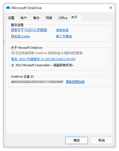Viewport: 119px width, 151px height.
Task: Click the OneDrive cloud icon in title bar
Action: tap(8, 8)
